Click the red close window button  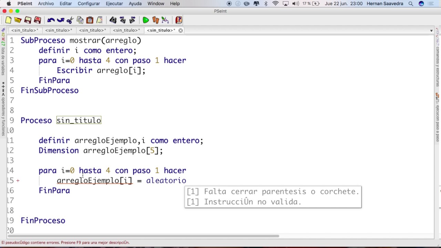click(x=4, y=11)
